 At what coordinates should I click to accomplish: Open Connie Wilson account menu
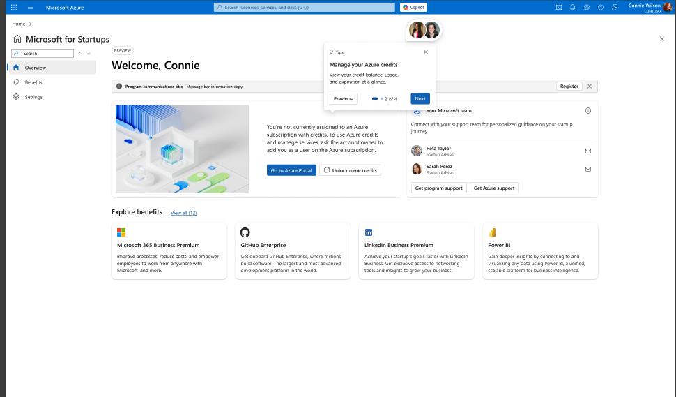tap(650, 8)
